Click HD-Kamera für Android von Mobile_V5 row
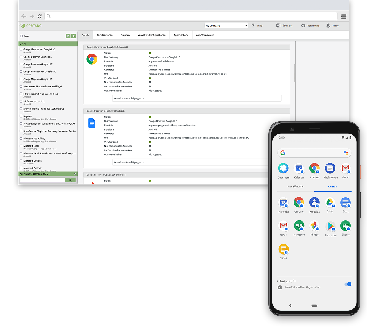This screenshot has width=367, height=329. coord(48,88)
